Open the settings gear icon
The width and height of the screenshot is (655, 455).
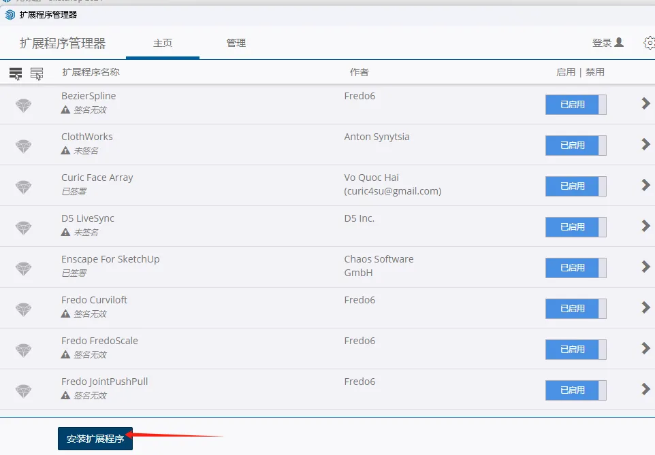coord(649,43)
